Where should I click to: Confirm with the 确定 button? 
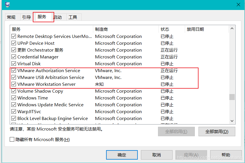pos(122,155)
